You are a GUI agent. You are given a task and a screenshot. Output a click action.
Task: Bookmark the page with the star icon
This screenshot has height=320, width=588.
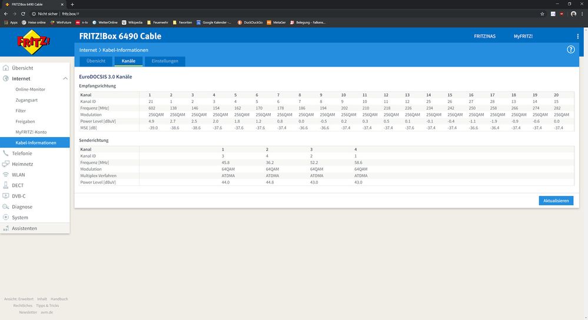pyautogui.click(x=542, y=14)
